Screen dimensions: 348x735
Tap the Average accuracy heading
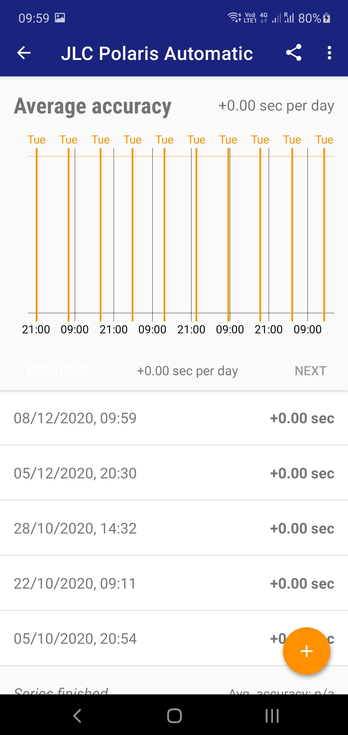[92, 106]
